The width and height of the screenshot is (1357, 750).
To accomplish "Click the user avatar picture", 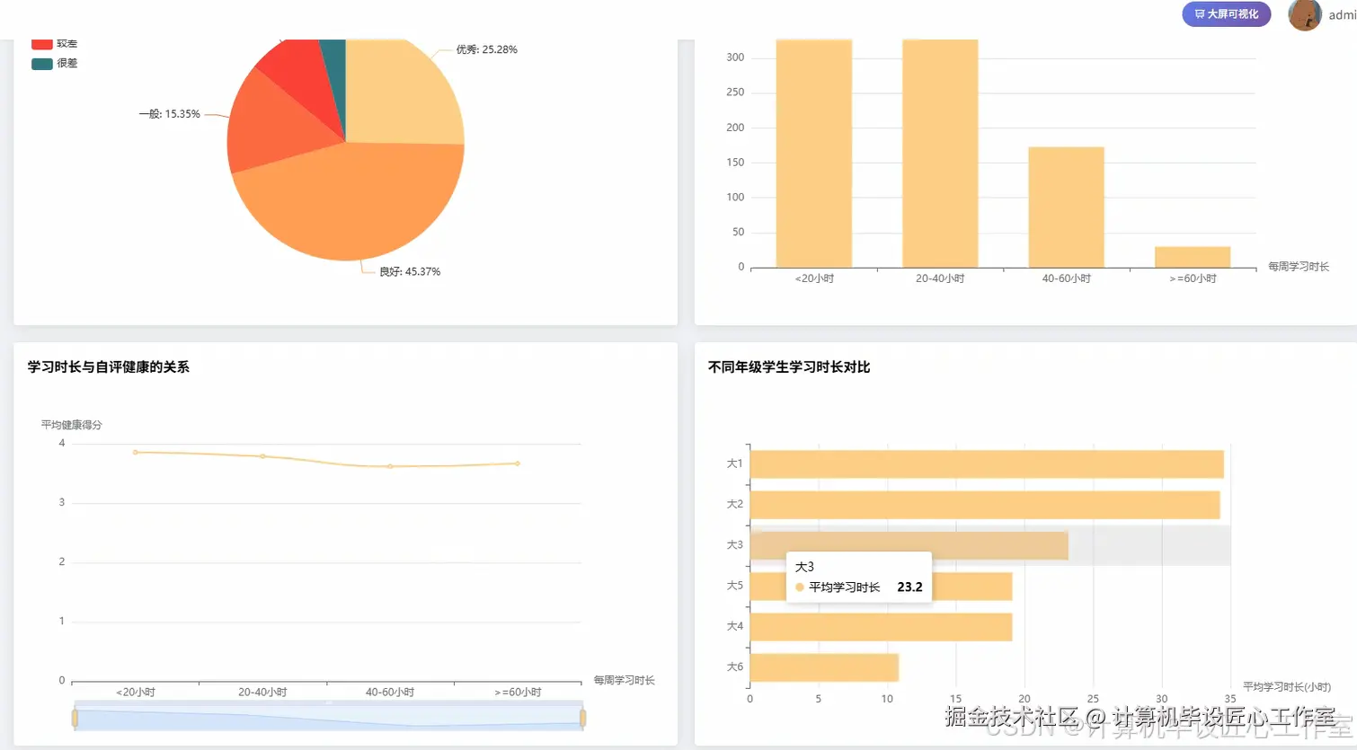I will click(x=1304, y=14).
